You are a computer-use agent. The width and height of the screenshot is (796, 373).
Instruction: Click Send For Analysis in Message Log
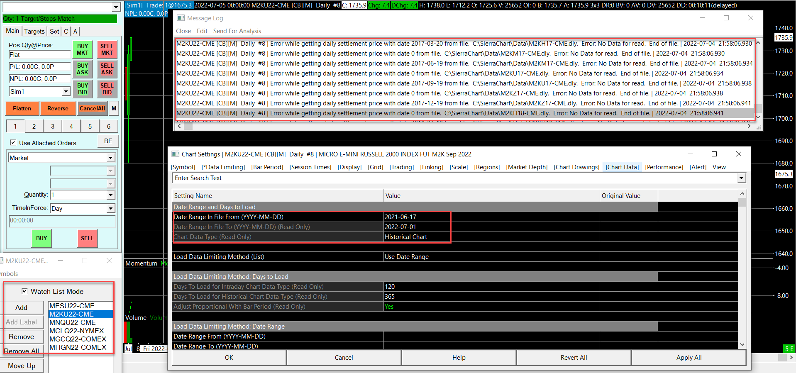pos(237,31)
